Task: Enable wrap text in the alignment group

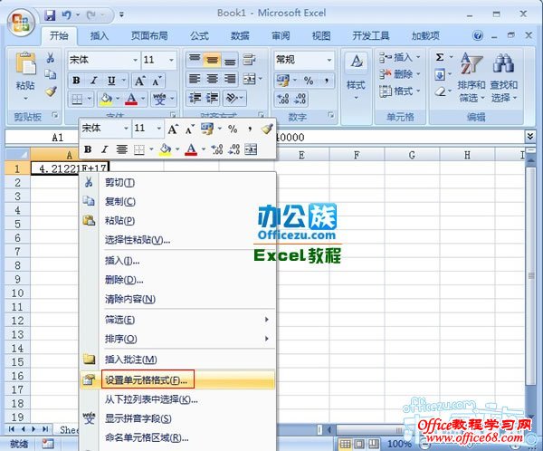Action: 249,60
